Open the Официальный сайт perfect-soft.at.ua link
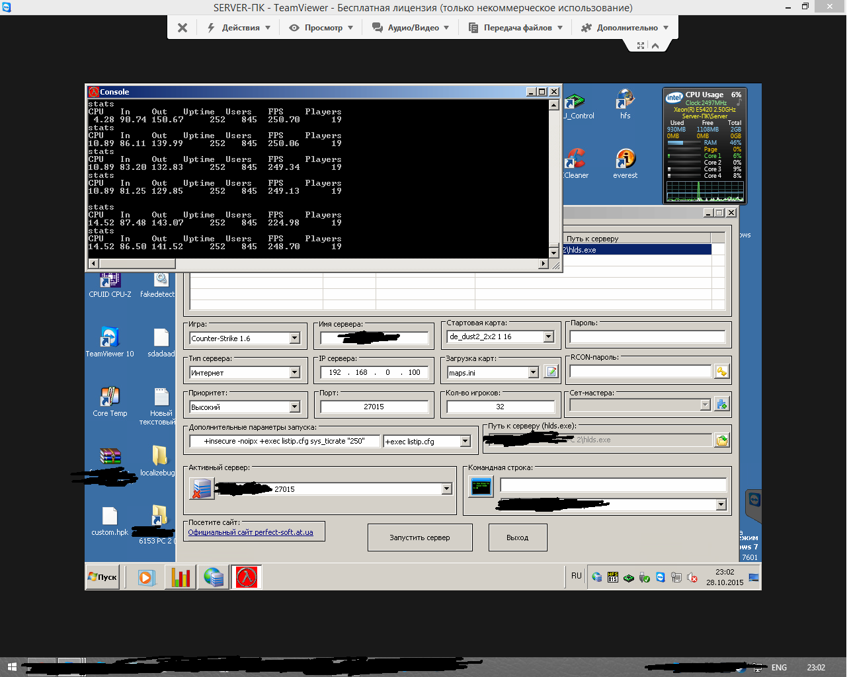Viewport: 849px width, 677px height. [251, 532]
